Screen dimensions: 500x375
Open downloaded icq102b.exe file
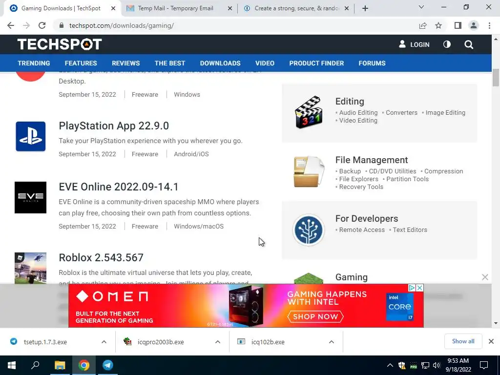click(268, 342)
